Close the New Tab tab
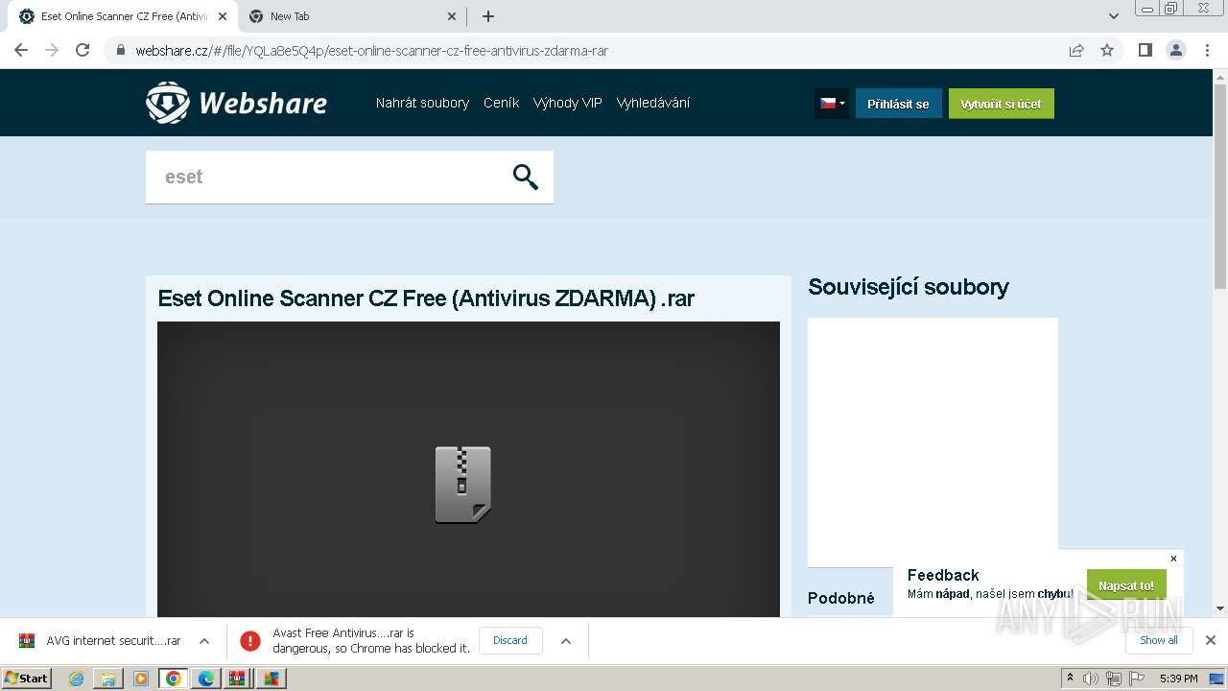The width and height of the screenshot is (1228, 691). coord(453,16)
